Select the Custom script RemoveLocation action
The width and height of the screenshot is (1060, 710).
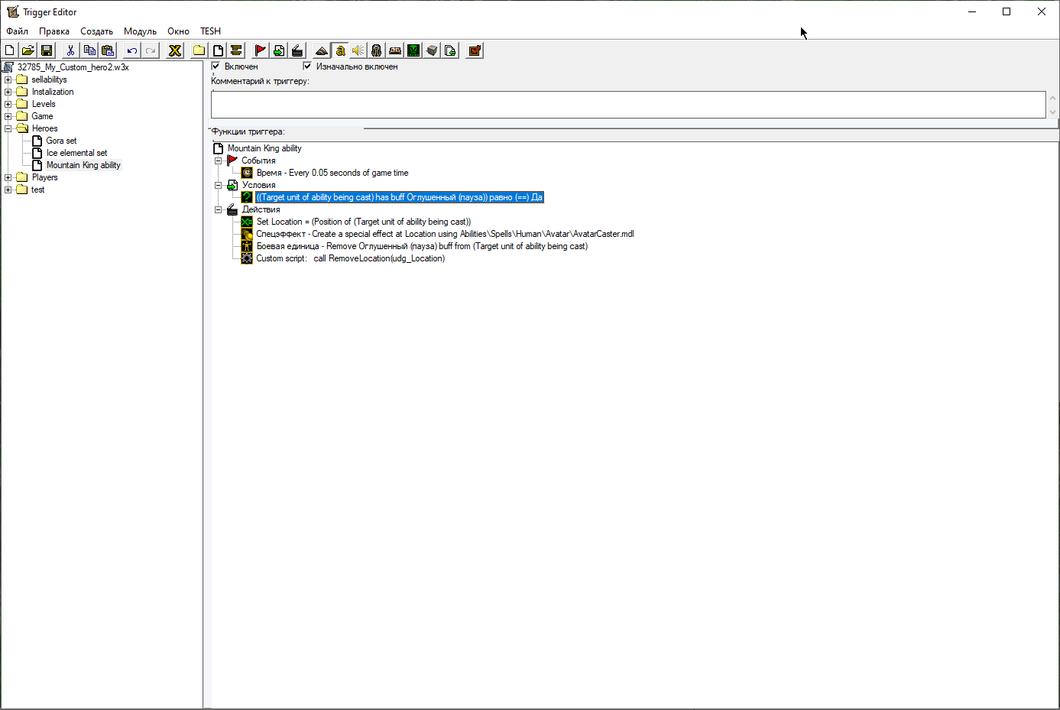350,258
